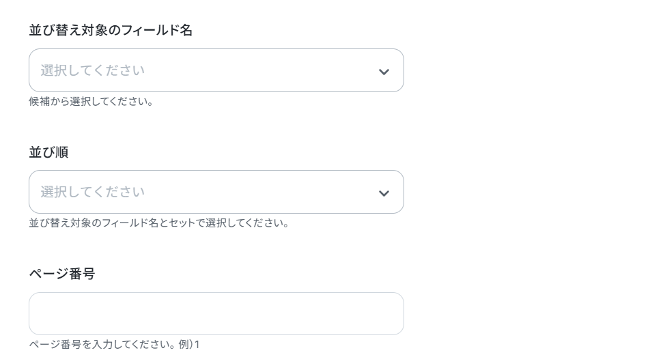Image resolution: width=650 pixels, height=357 pixels.
Task: Place cursor in the empty ページ番号 box
Action: [216, 314]
